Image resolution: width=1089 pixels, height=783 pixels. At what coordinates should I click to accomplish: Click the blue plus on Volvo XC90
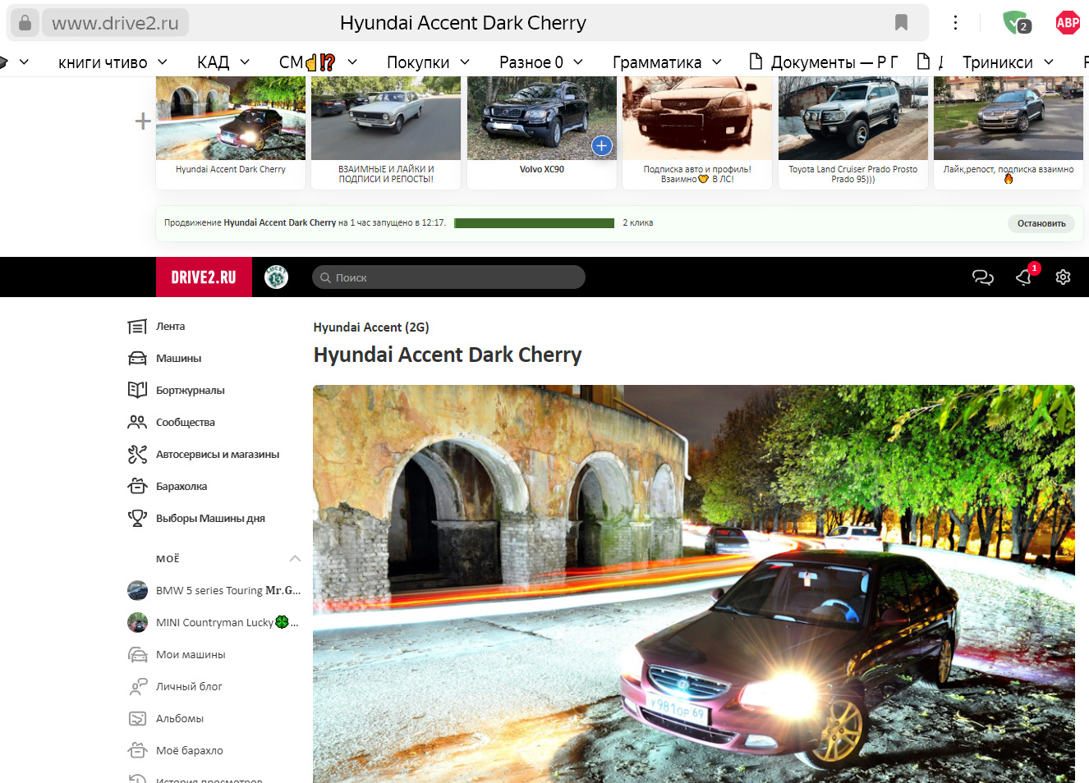(602, 146)
